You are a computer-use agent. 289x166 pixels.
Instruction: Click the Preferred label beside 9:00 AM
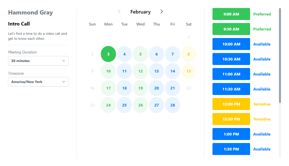pos(262,14)
